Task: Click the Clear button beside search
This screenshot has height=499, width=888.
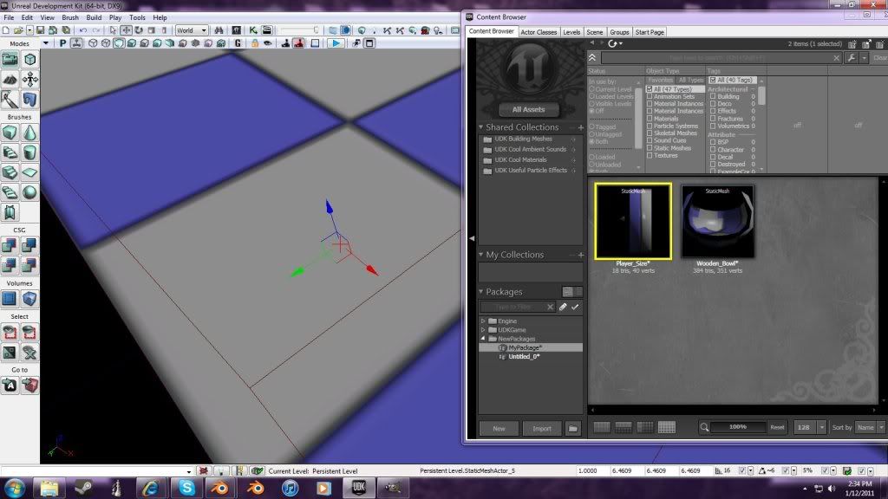Action: click(879, 58)
